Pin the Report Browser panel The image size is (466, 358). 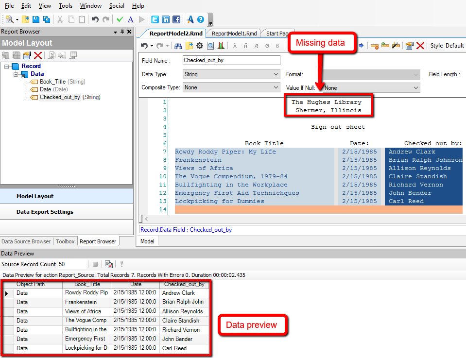coord(122,32)
